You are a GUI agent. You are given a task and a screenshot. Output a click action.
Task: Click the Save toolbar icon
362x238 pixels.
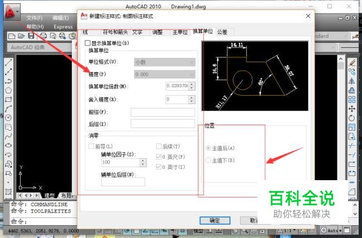click(x=31, y=36)
